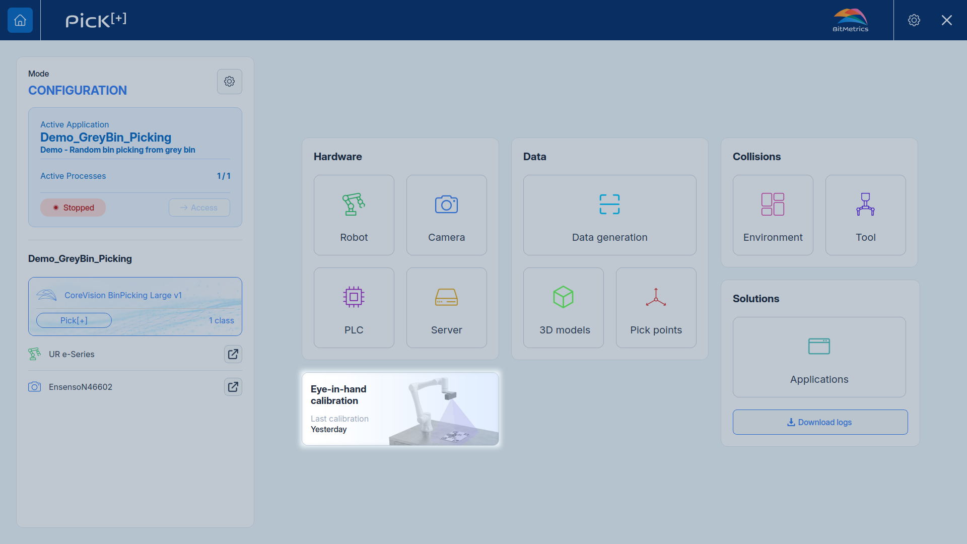Open global settings gear in header

click(x=914, y=20)
